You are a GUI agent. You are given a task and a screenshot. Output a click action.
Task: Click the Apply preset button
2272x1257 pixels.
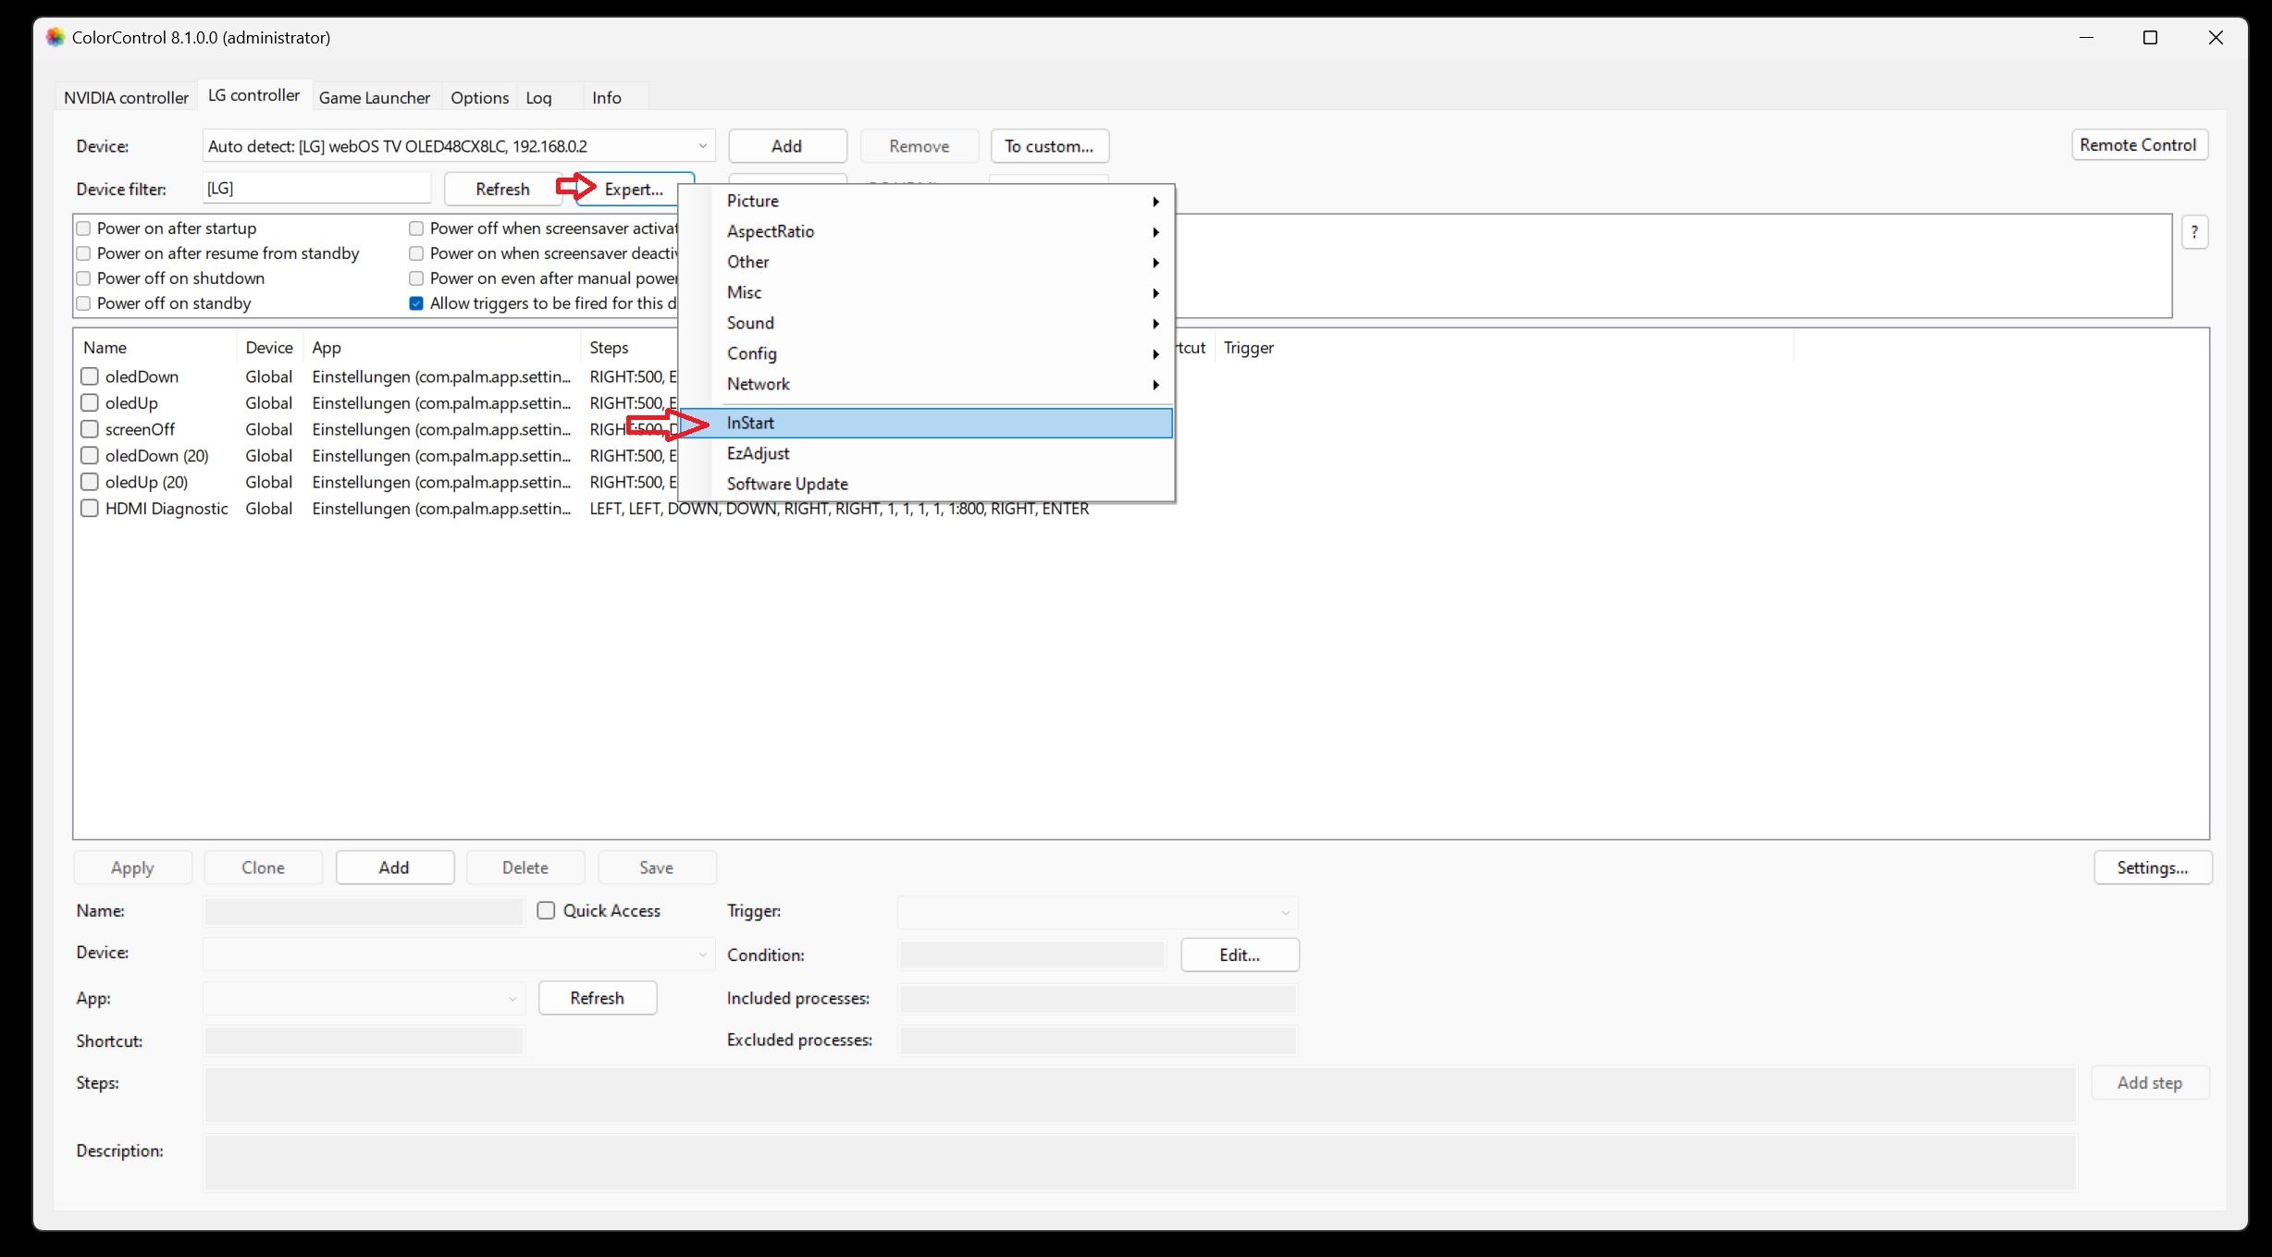132,868
